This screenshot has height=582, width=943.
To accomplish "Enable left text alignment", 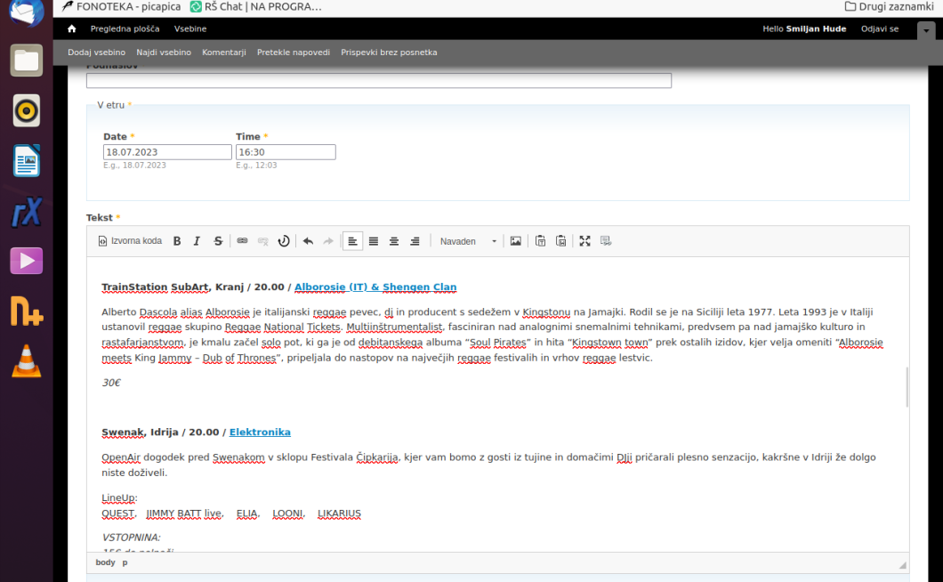I will (x=352, y=241).
